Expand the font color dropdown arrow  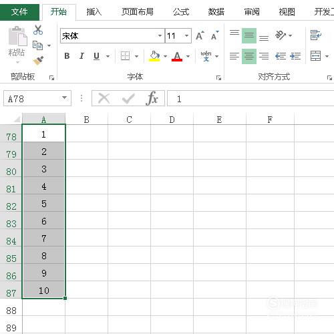(x=188, y=56)
